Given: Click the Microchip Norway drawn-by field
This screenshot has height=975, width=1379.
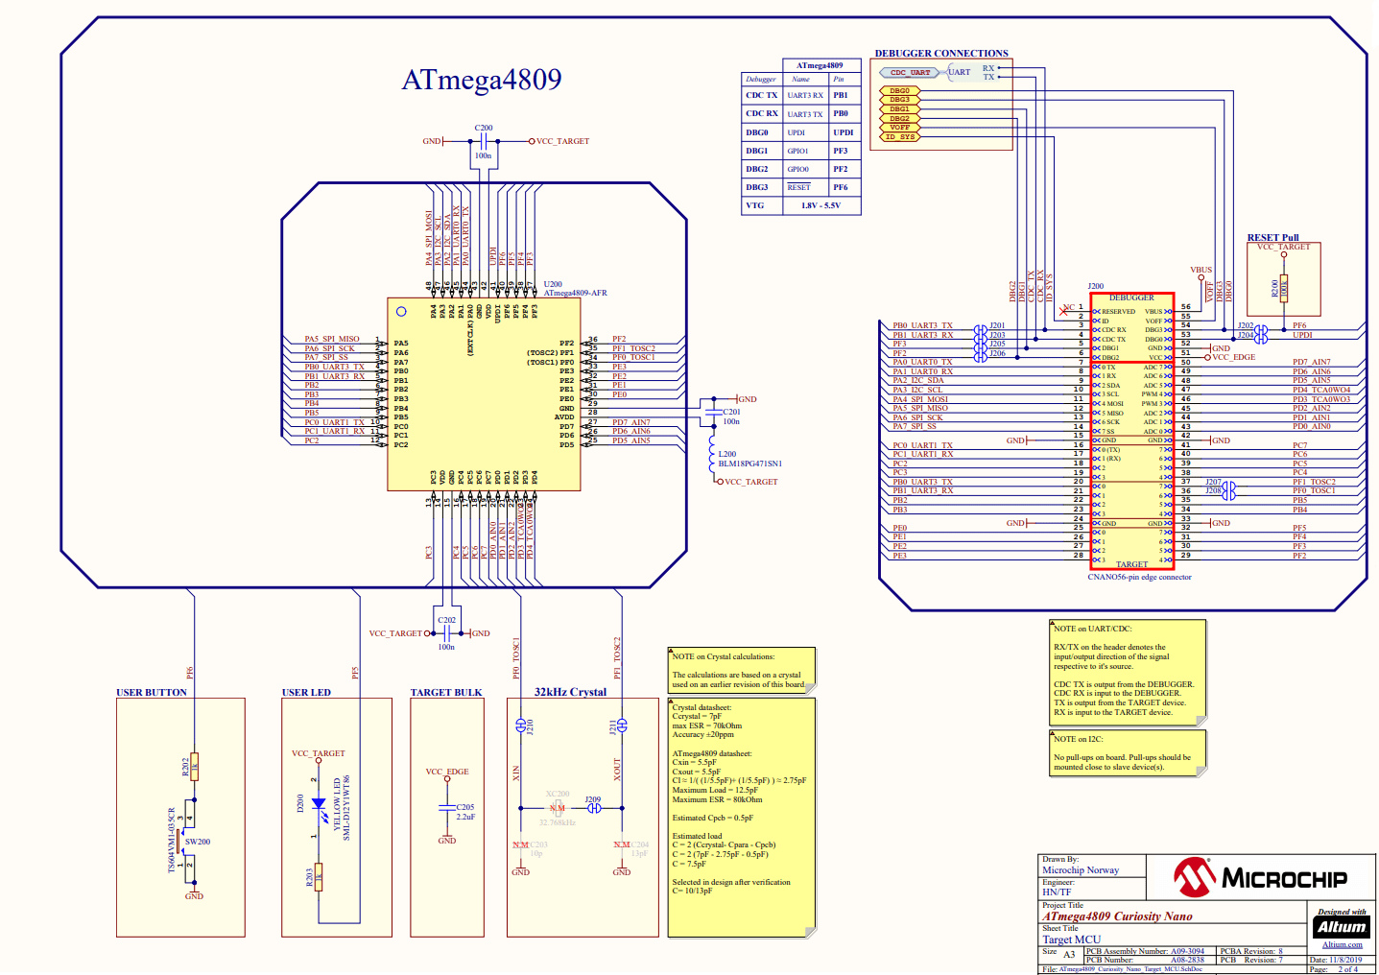Looking at the screenshot, I should coord(1081,870).
